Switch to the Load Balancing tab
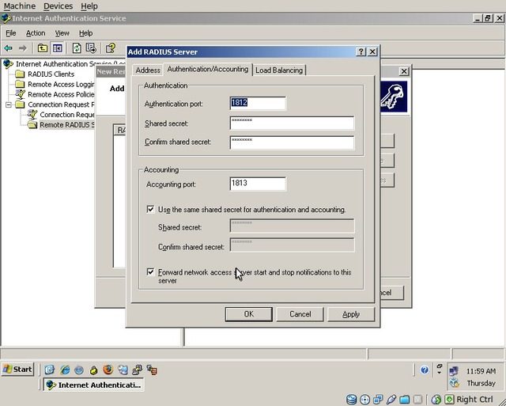506x406 pixels. (x=279, y=70)
